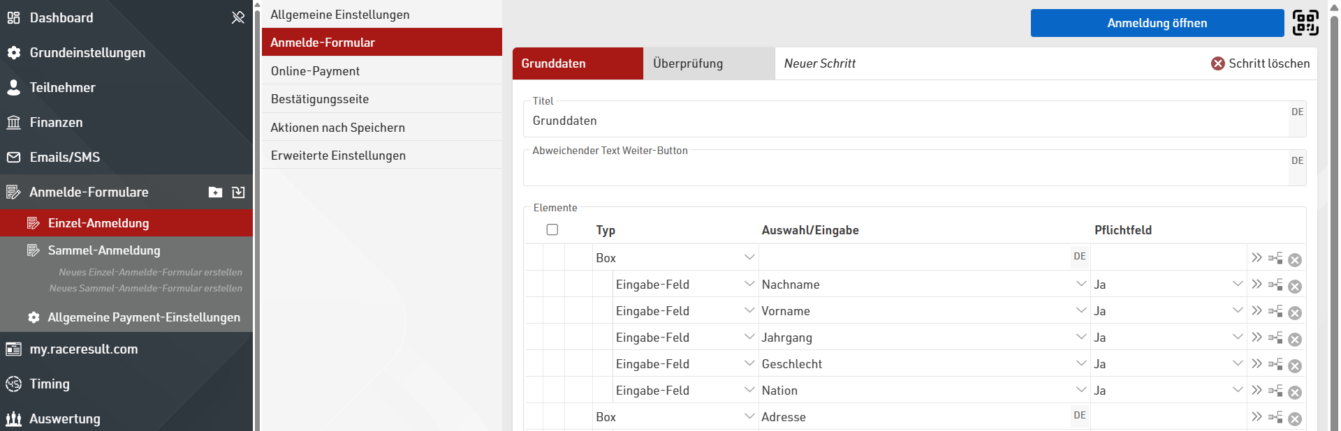Click the import icon next to Anmelde-Formulare
Screen dimensions: 1341x431
tap(238, 192)
